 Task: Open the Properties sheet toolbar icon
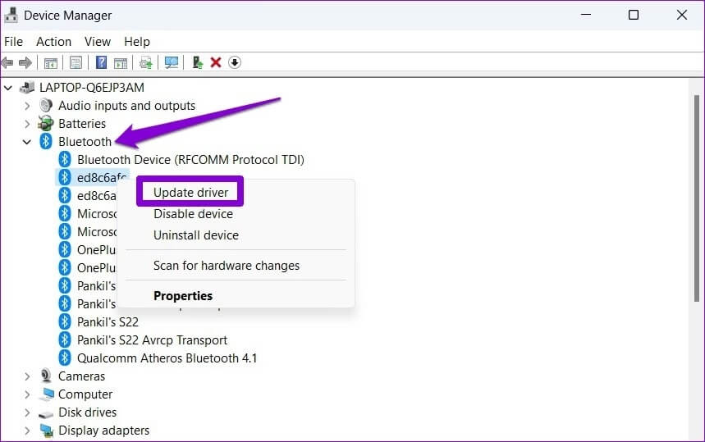76,62
